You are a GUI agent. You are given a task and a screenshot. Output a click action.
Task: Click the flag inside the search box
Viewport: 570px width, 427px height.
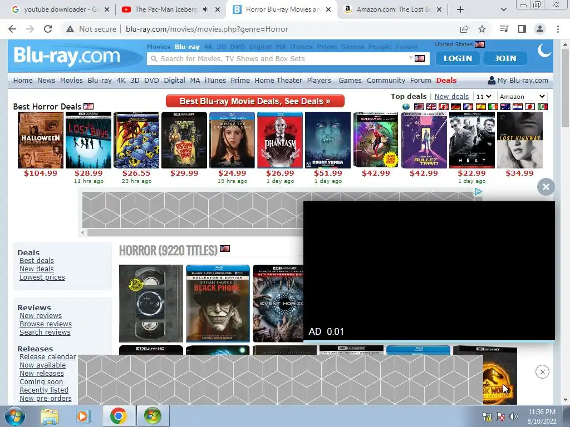click(420, 58)
